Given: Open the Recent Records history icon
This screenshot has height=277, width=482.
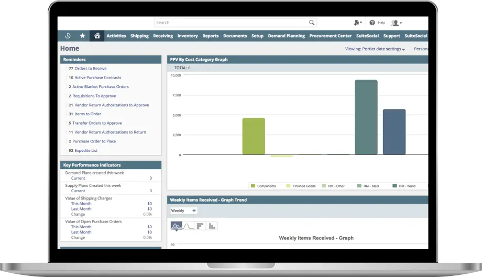Looking at the screenshot, I should (x=68, y=36).
